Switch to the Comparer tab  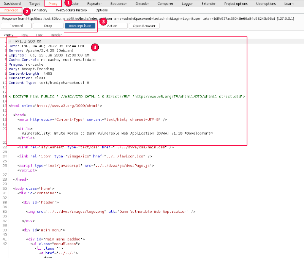point(165,4)
